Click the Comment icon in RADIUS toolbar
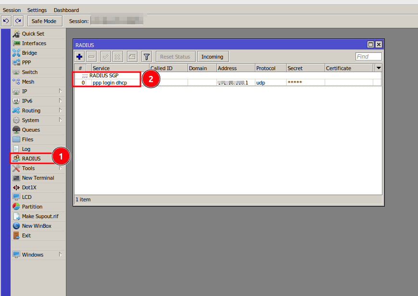The width and height of the screenshot is (418, 296). [132, 57]
